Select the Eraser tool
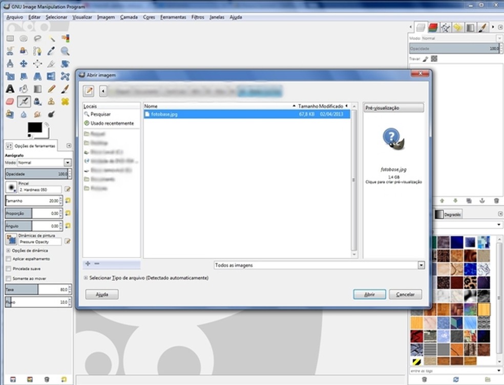Image resolution: width=504 pixels, height=385 pixels. coord(10,102)
